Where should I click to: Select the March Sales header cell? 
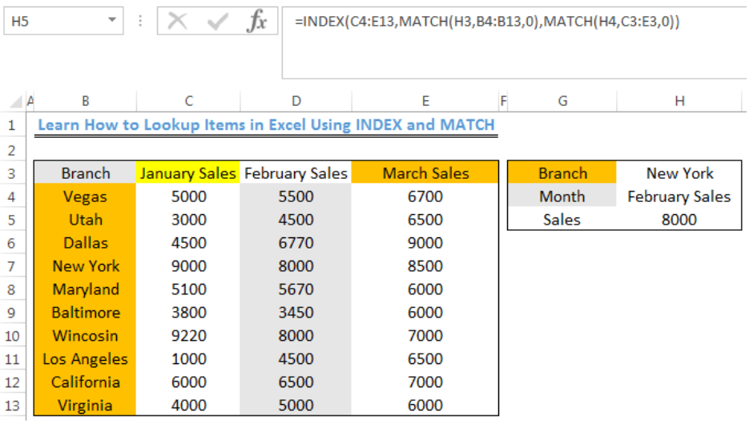(425, 173)
